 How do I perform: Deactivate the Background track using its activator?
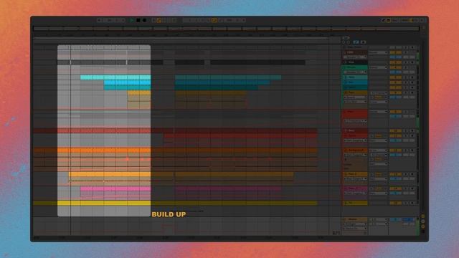click(x=395, y=150)
